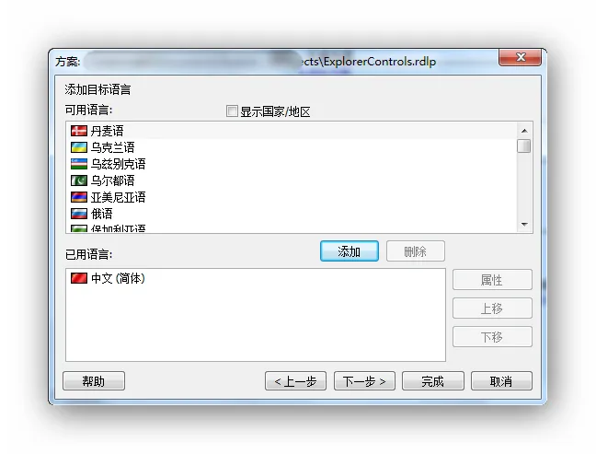Click language list scroll up arrow
596x454 pixels.
tap(524, 131)
